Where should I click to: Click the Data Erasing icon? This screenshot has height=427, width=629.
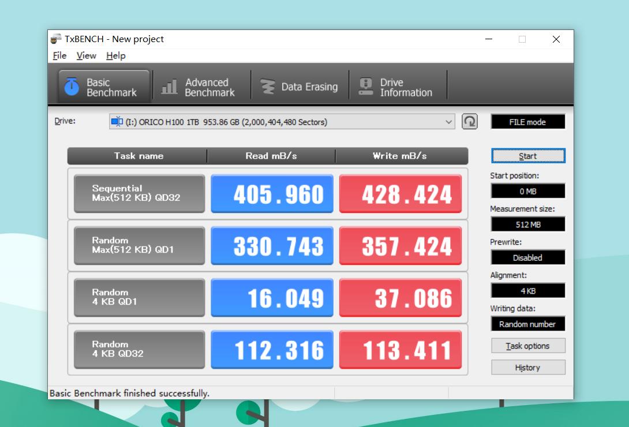267,87
